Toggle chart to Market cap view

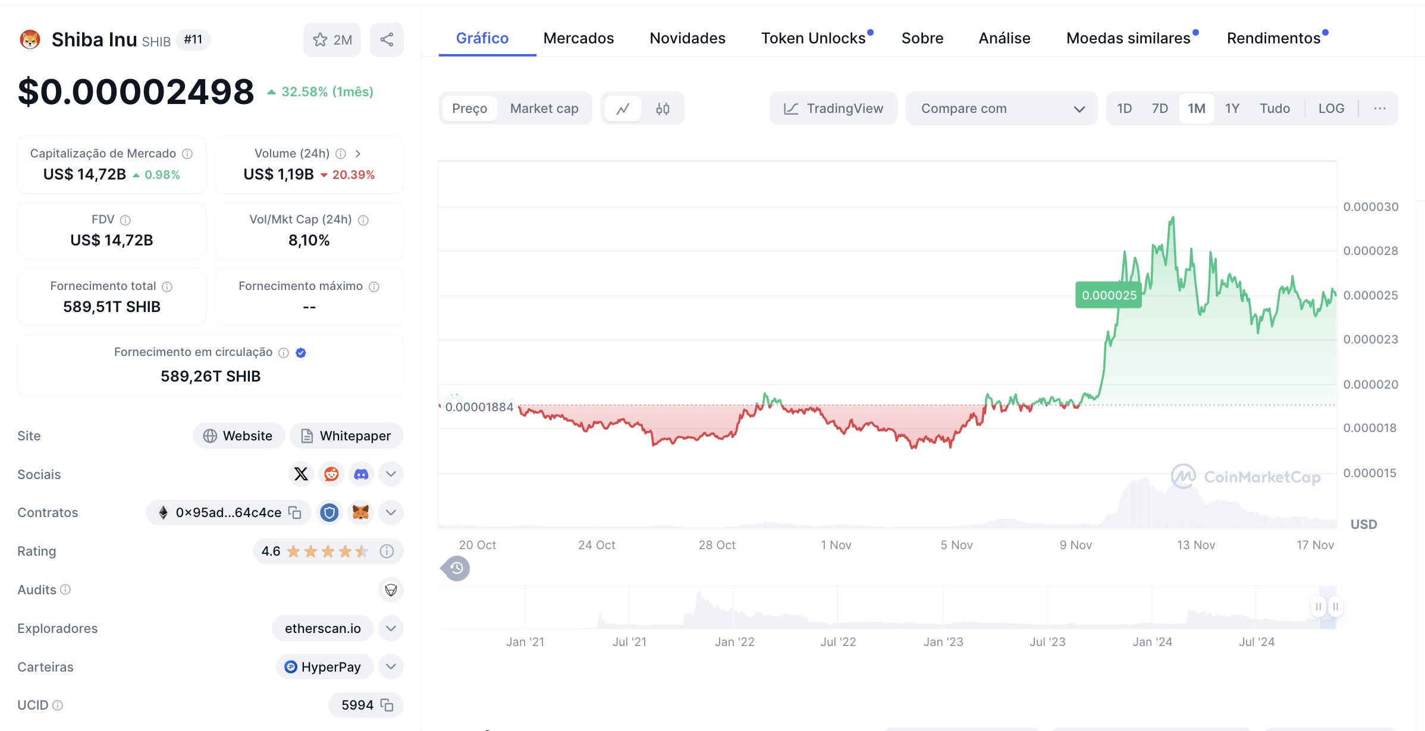(544, 109)
